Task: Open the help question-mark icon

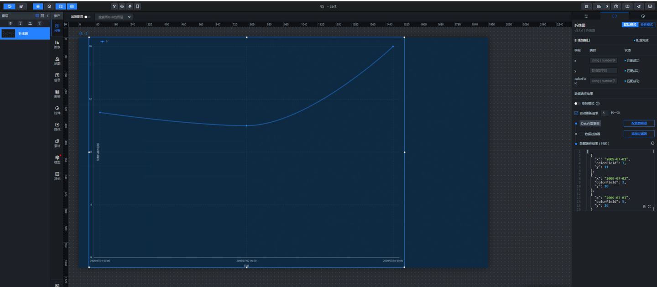Action: (x=616, y=6)
